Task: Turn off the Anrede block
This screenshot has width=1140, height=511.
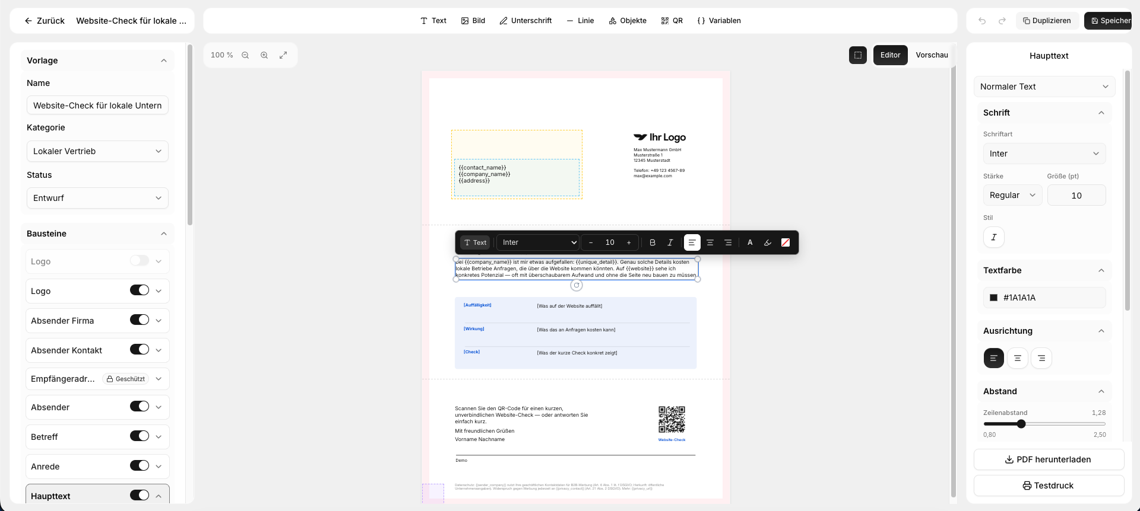Action: point(140,465)
